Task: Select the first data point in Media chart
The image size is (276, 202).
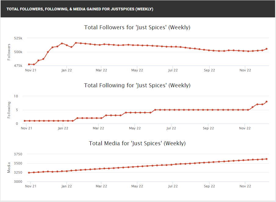Action: pos(29,173)
